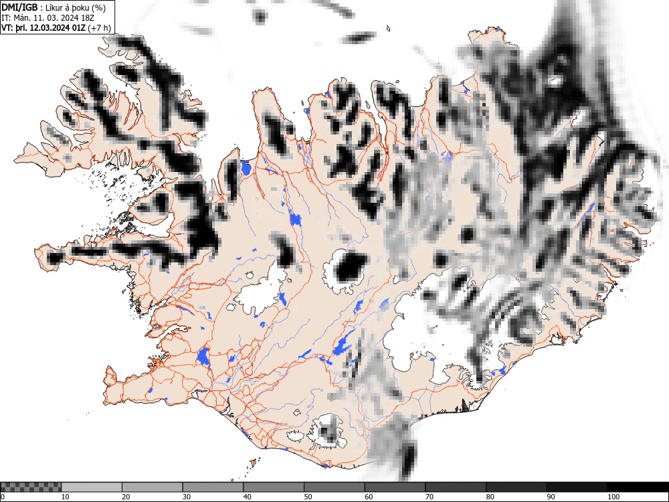Click the legend label '60'
The height and width of the screenshot is (502, 669).
(368, 497)
